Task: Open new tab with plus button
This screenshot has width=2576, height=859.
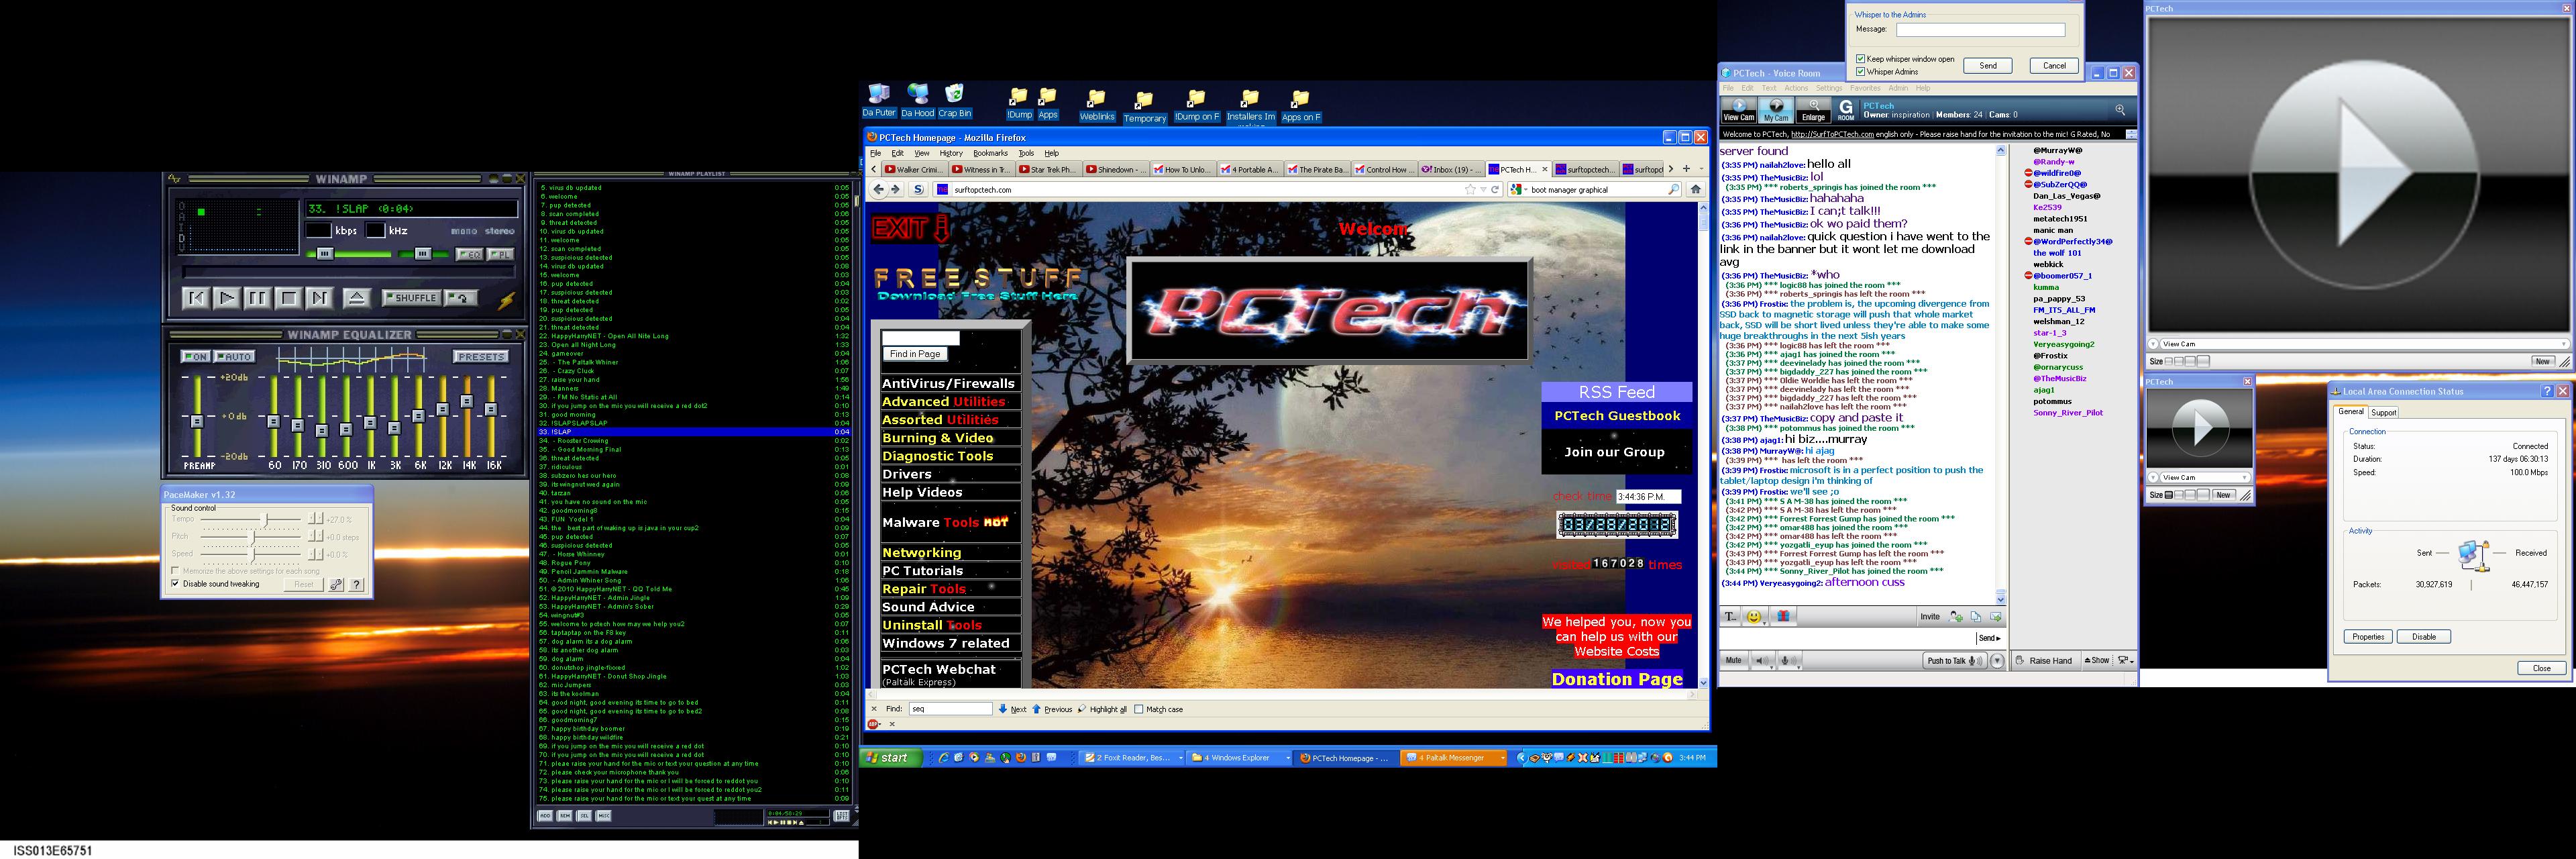Action: (x=1686, y=169)
